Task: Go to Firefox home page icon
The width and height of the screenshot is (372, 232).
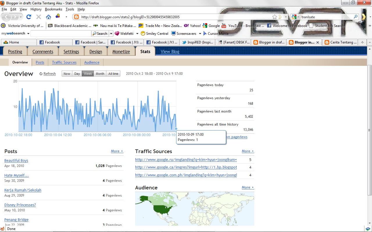Action: tap(49, 17)
